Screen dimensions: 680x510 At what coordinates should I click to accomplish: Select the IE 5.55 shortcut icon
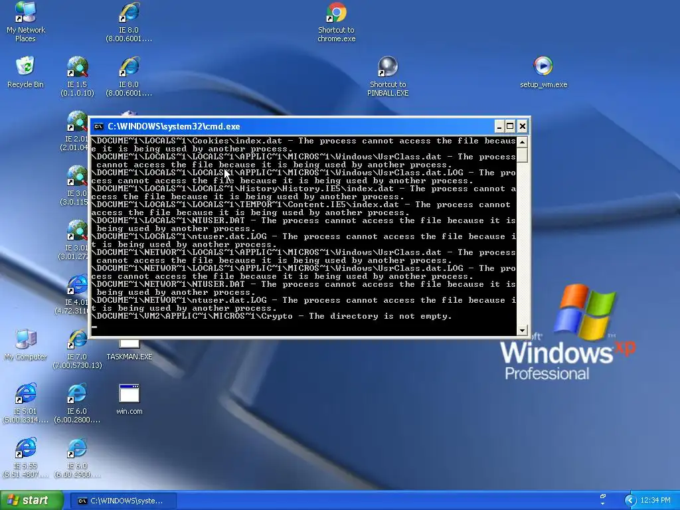[x=26, y=458]
